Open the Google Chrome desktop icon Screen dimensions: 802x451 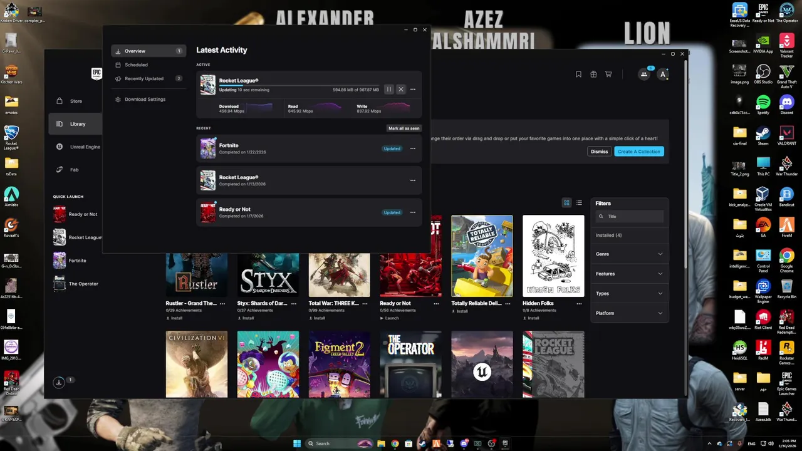point(787,260)
